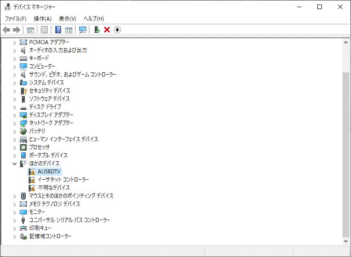
Task: Expand the モニター node chevron
Action: coord(14,212)
